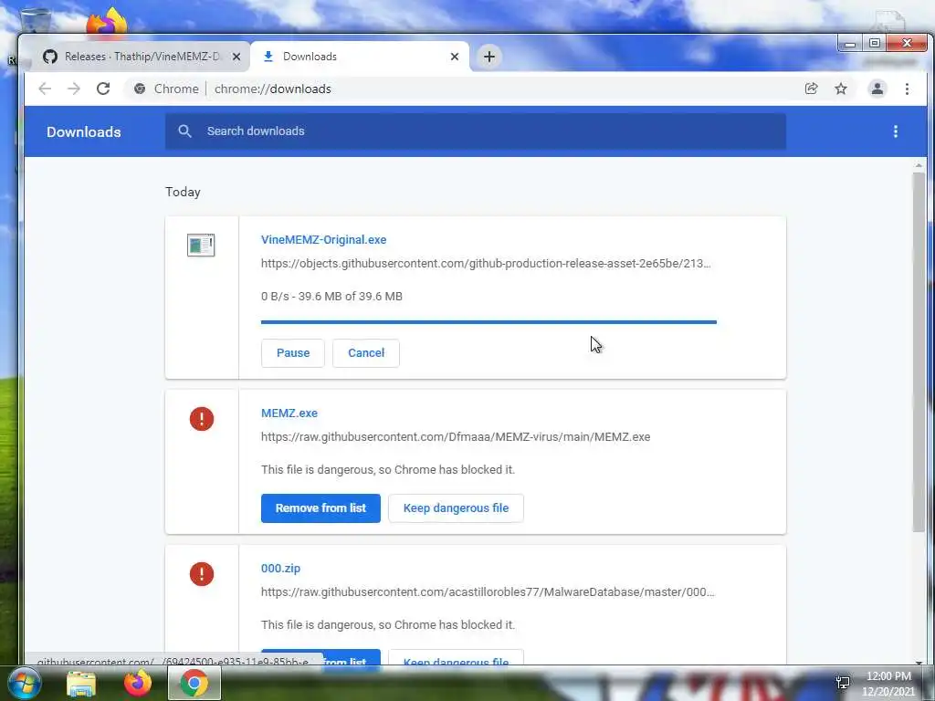The height and width of the screenshot is (701, 935).
Task: Close the Downloads tab
Action: 455,57
